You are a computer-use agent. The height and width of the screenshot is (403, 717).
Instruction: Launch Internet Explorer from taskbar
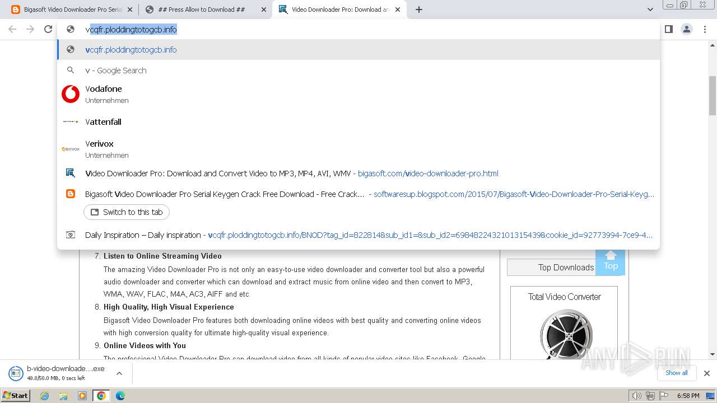coord(45,396)
